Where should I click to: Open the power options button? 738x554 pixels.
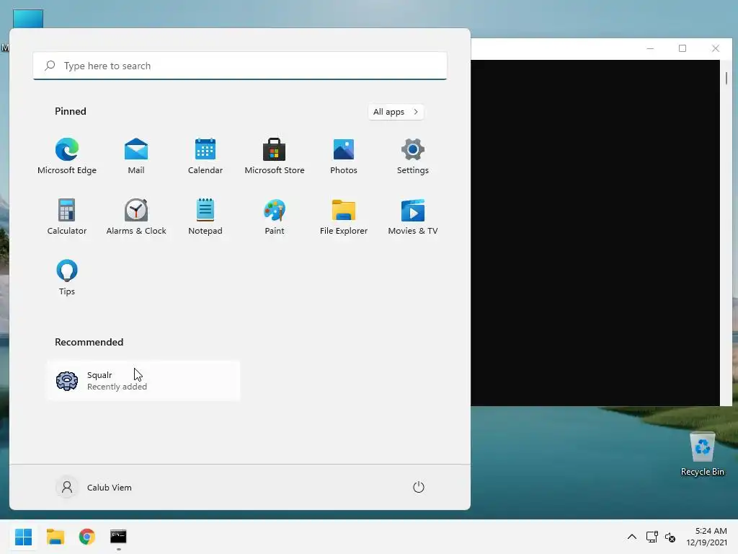[x=419, y=487]
